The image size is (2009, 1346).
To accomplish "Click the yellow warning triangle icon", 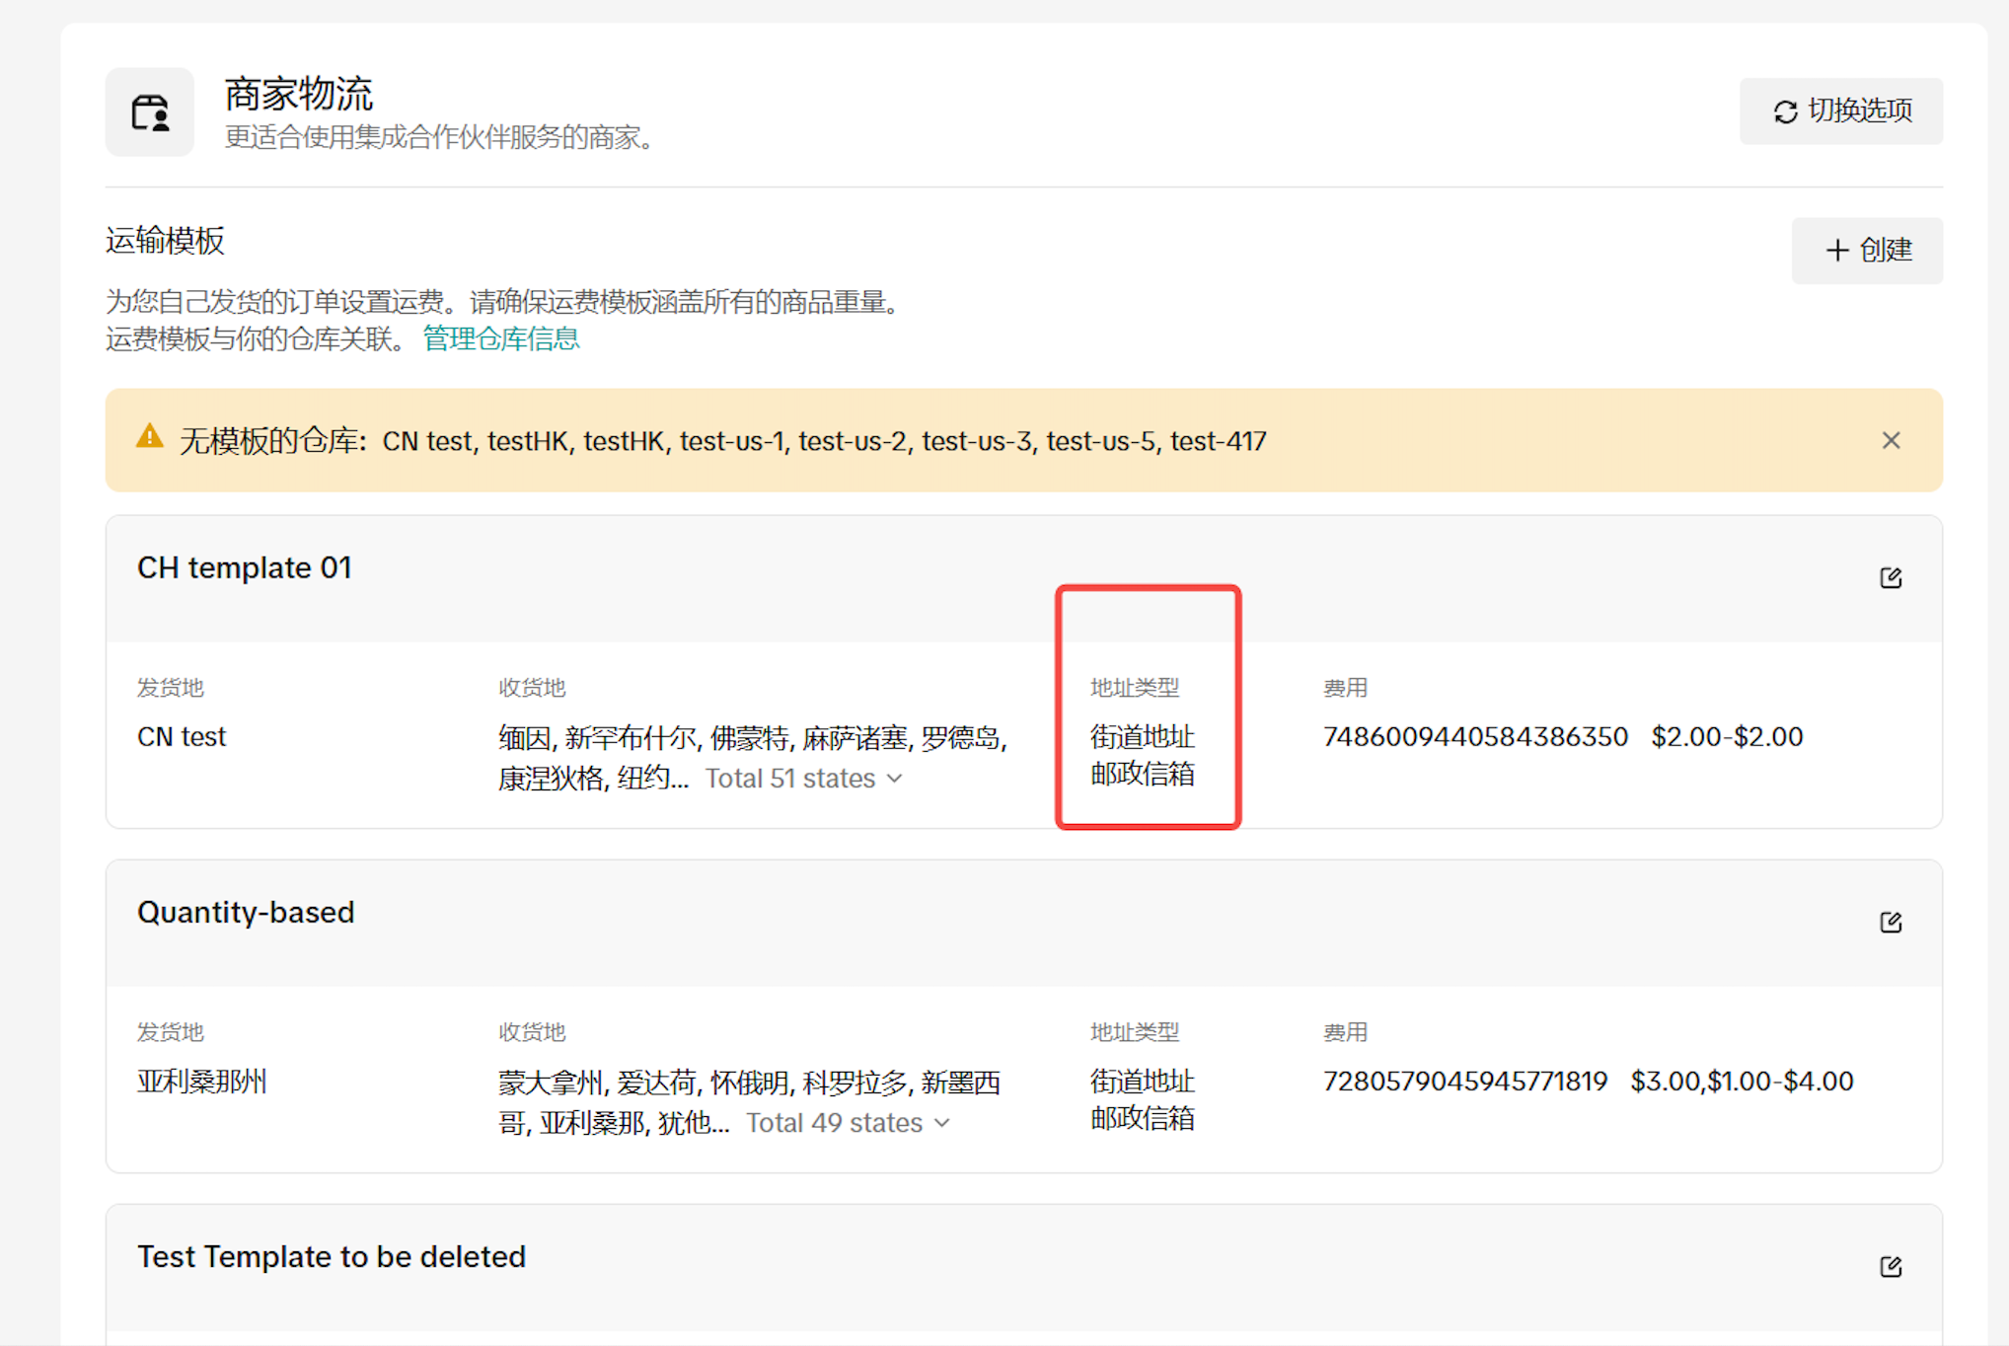I will (x=150, y=437).
